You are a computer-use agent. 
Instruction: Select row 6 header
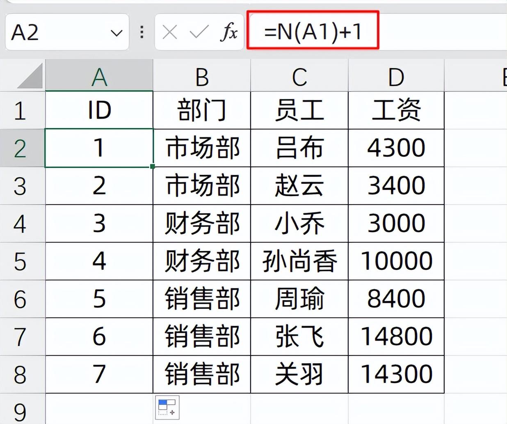click(x=22, y=299)
